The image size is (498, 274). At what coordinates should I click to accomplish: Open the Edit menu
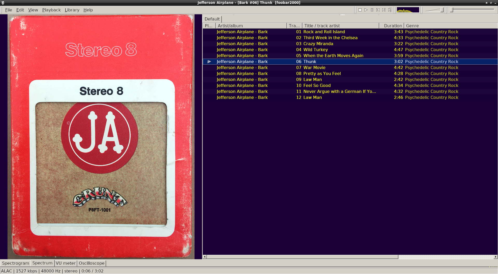(20, 10)
